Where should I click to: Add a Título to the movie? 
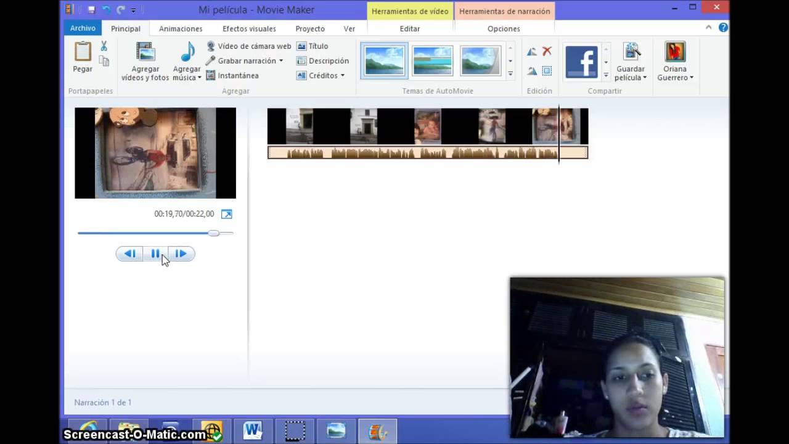pos(313,46)
